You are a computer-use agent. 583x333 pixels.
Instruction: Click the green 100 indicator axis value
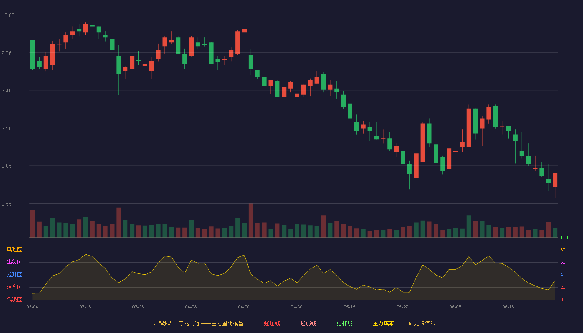point(564,238)
